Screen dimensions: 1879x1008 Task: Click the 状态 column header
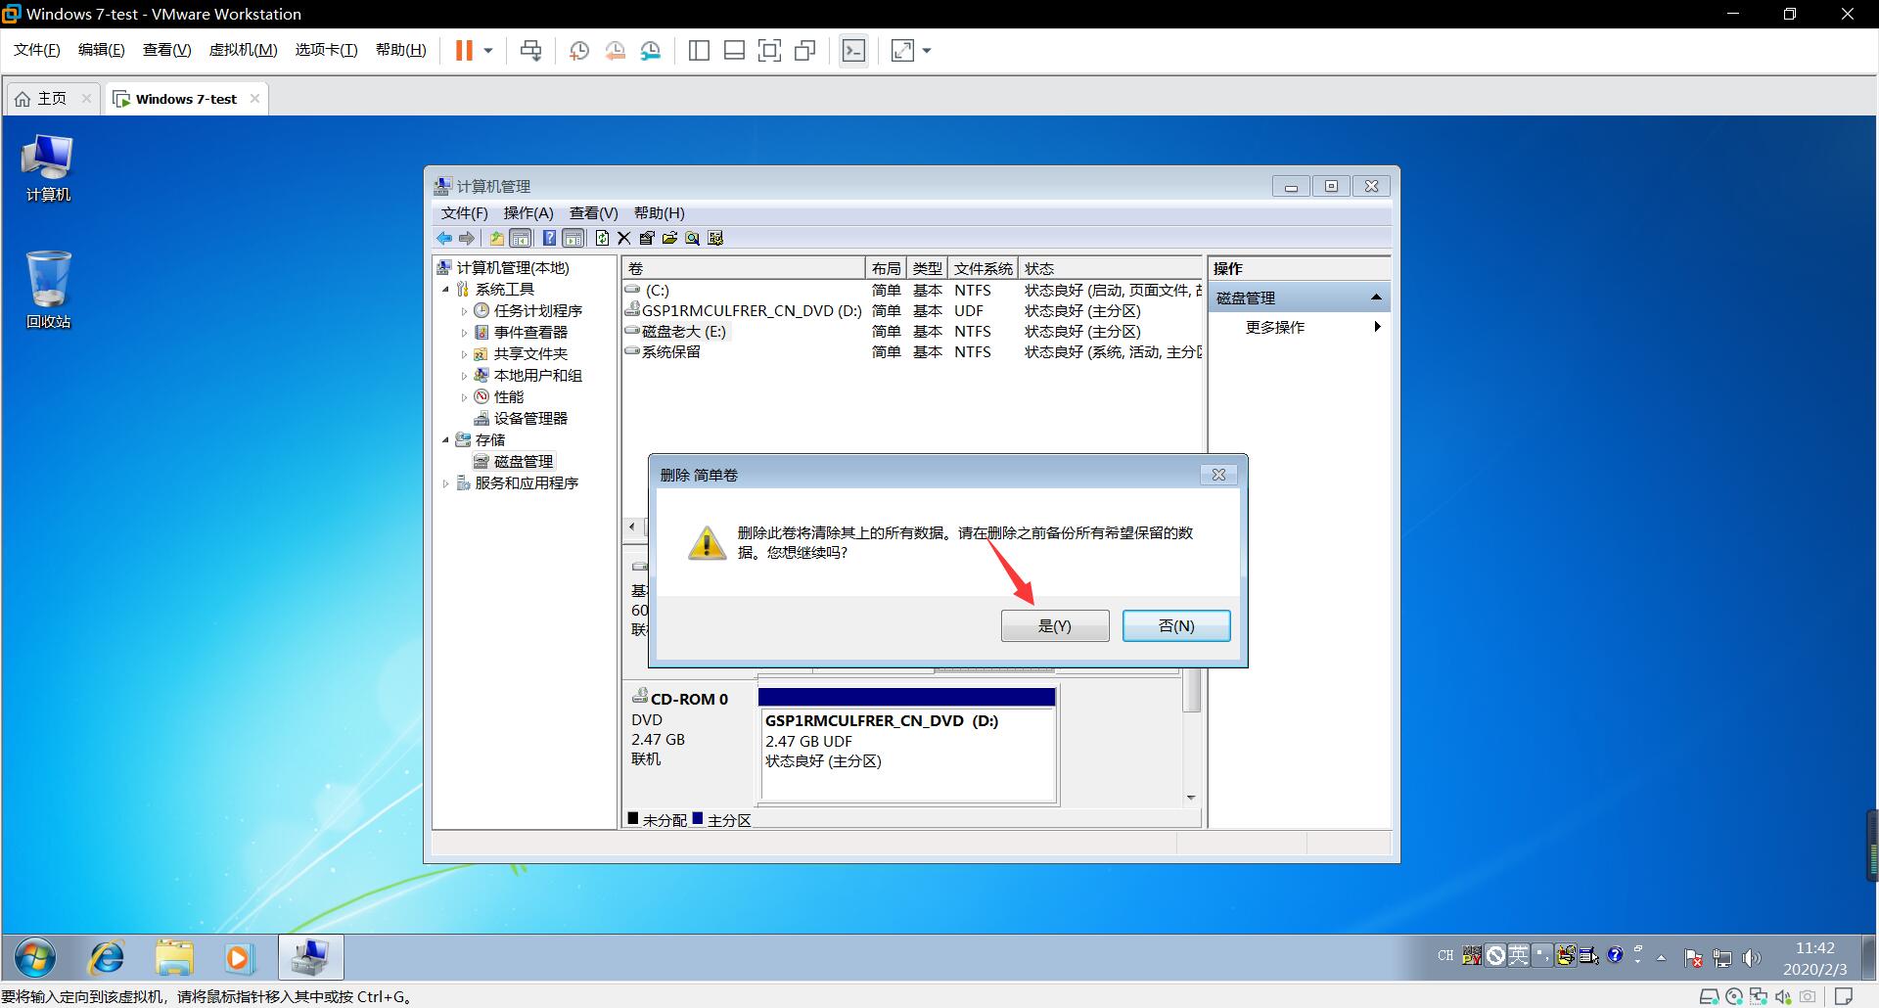(1110, 268)
